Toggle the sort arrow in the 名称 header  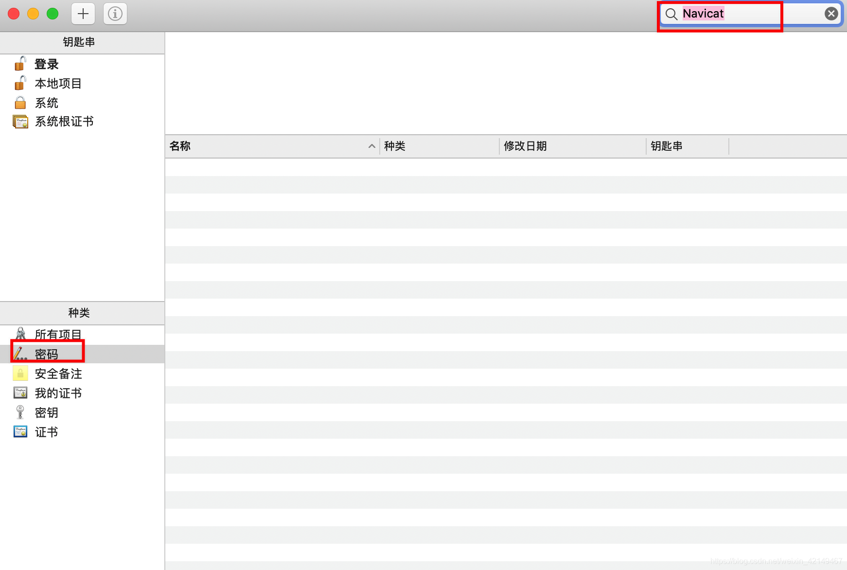coord(371,146)
